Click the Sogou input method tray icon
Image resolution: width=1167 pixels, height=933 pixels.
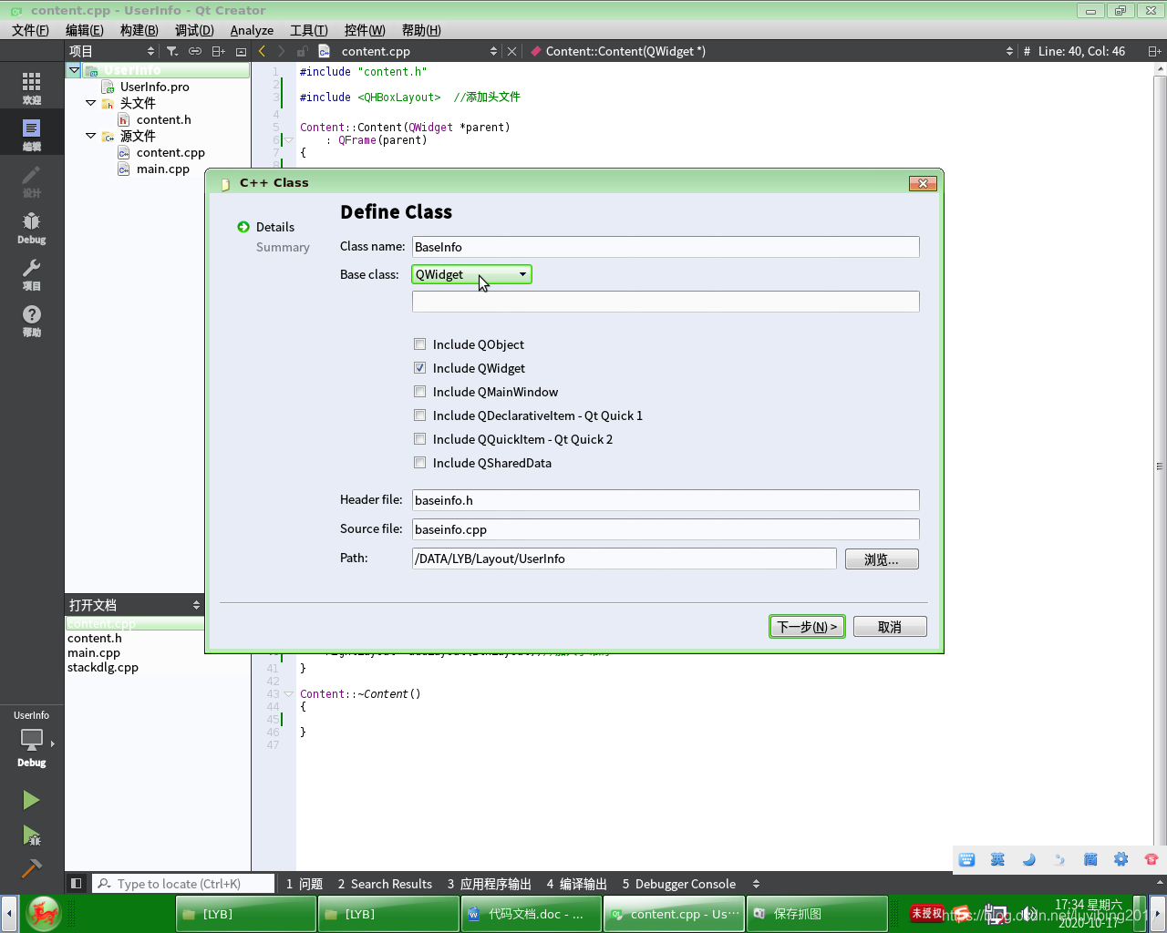click(x=962, y=914)
